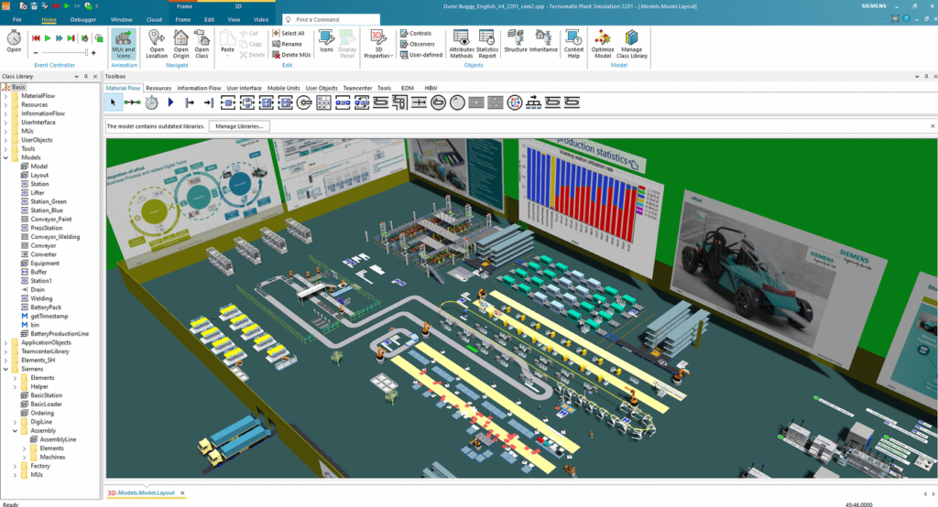This screenshot has width=938, height=507.
Task: Switch to the Window ribbon tab
Action: pyautogui.click(x=122, y=20)
